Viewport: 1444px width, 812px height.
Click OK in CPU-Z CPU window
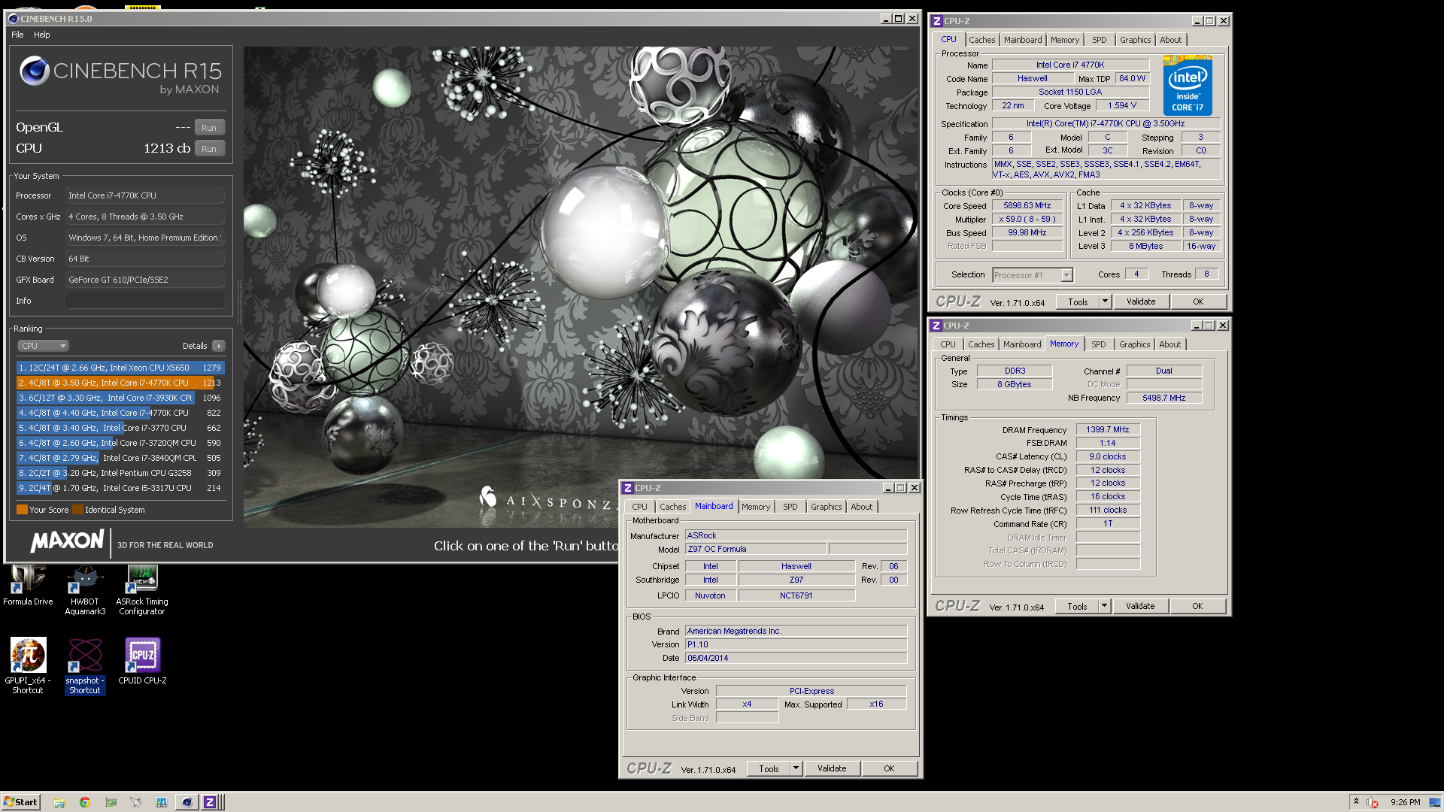click(1198, 301)
